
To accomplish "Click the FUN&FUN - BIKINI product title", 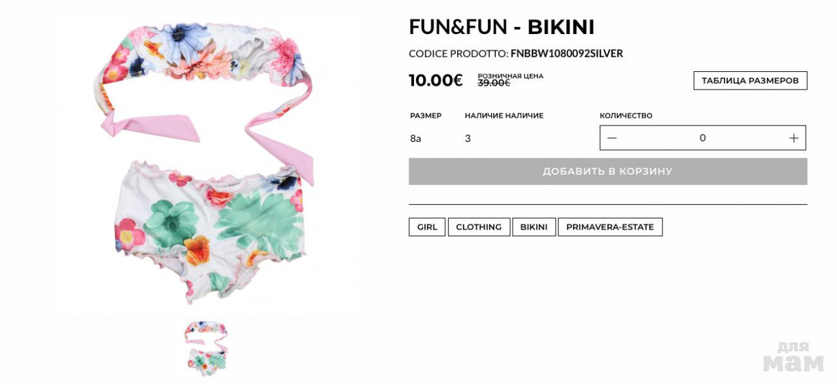I will point(502,27).
